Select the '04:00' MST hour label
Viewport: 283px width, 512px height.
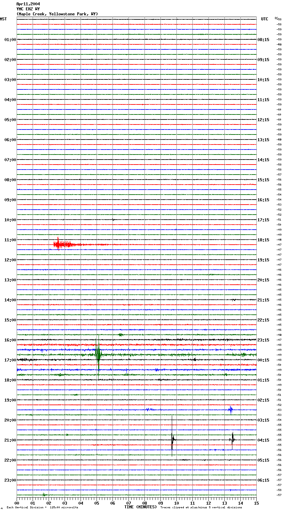10,100
